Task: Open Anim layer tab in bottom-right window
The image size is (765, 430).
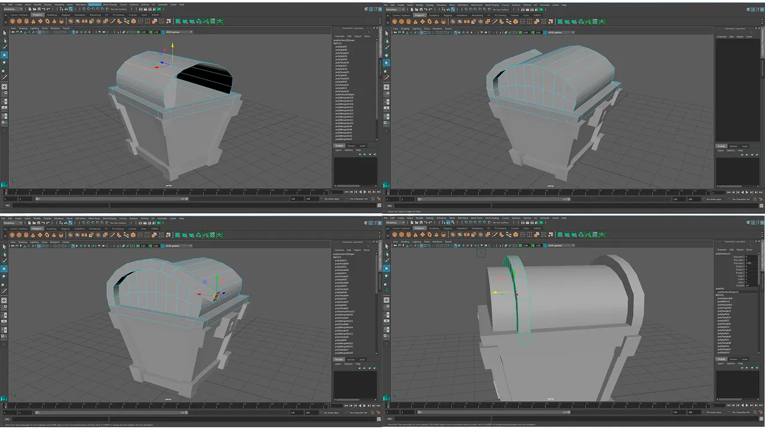Action: [745, 360]
